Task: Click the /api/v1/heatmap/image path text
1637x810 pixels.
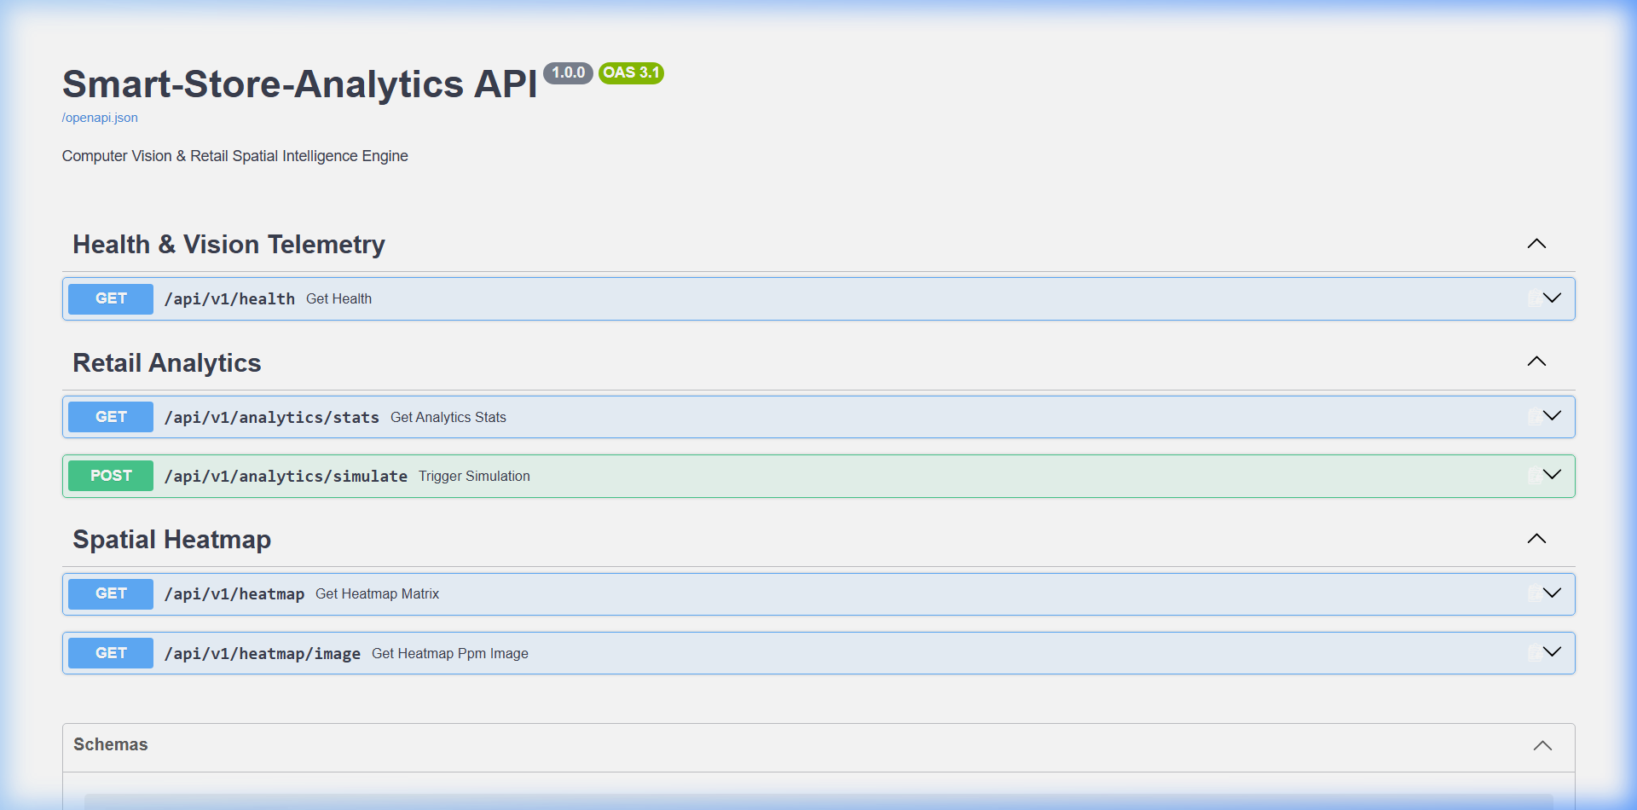Action: pyautogui.click(x=263, y=654)
